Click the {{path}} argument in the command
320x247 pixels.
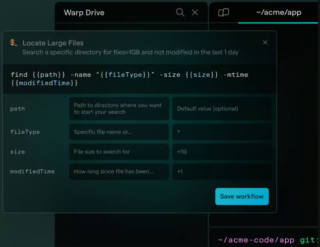[49, 75]
